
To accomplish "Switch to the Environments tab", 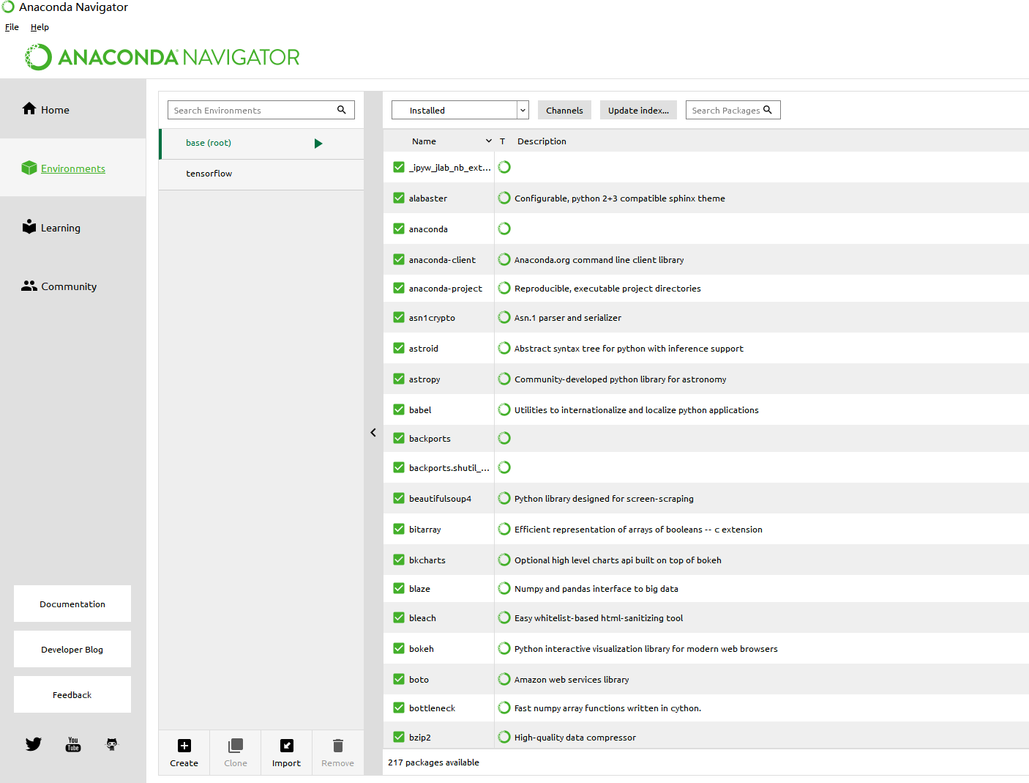I will pyautogui.click(x=73, y=168).
